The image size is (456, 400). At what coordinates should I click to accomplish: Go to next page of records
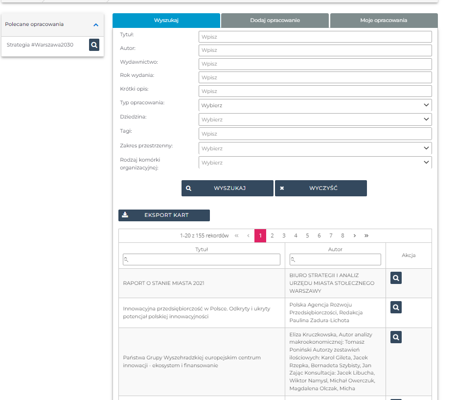point(354,235)
